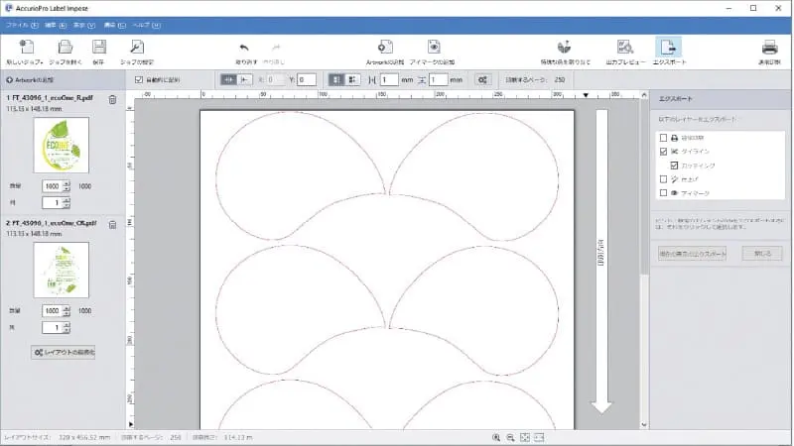Click the printer icon in toolbar
The height and width of the screenshot is (446, 794).
[x=769, y=48]
